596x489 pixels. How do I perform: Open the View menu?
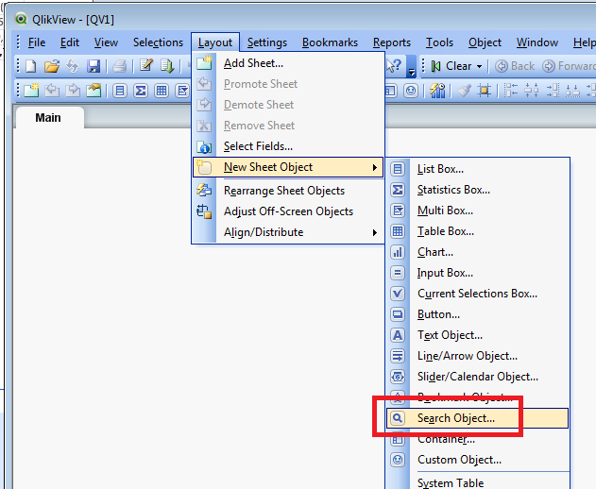pyautogui.click(x=106, y=42)
